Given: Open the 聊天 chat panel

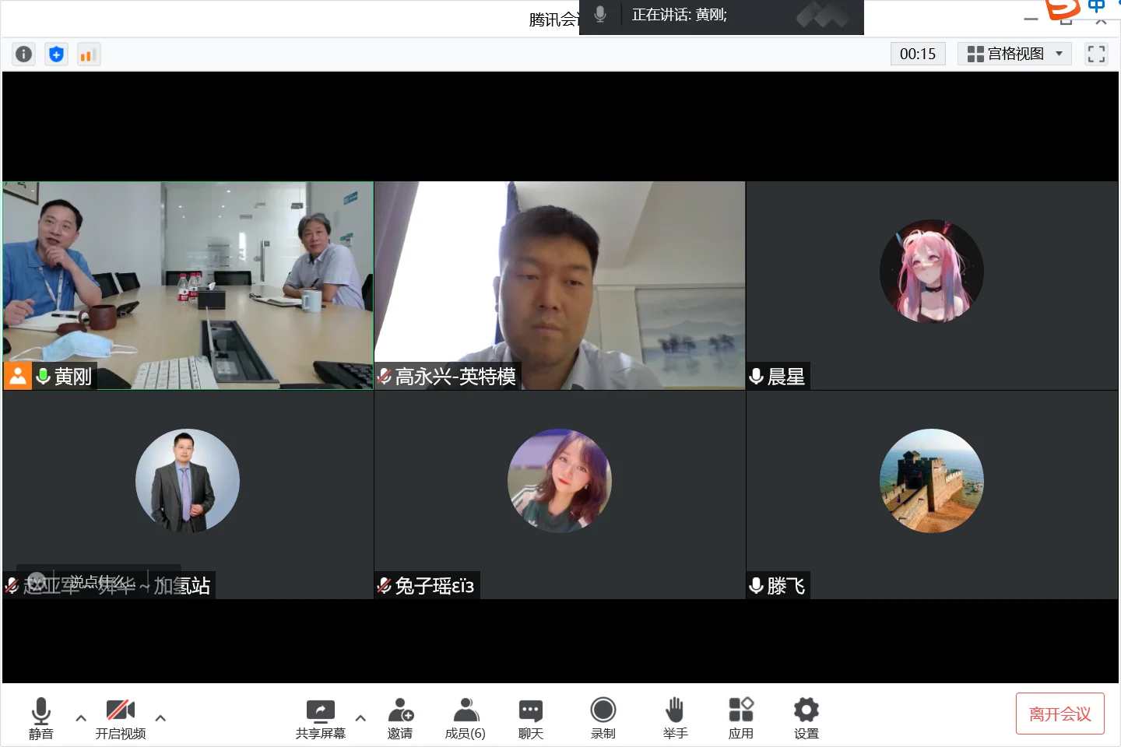Looking at the screenshot, I should click(531, 717).
